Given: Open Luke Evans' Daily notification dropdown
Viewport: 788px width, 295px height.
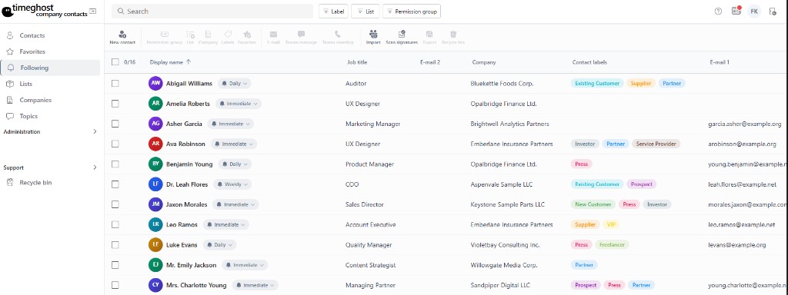Looking at the screenshot, I should 219,245.
